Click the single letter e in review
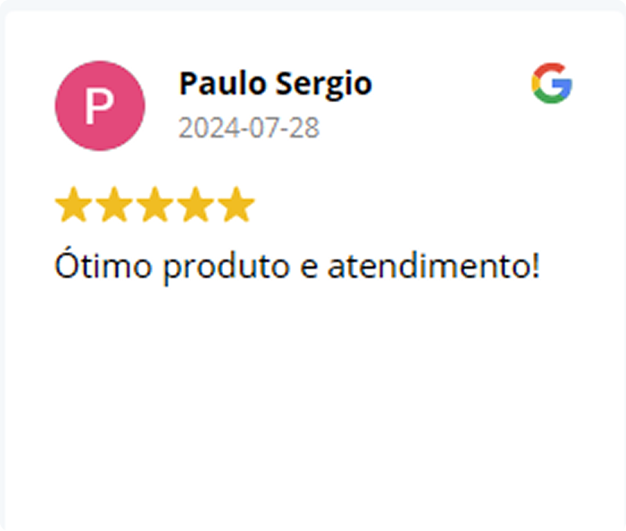 308,267
